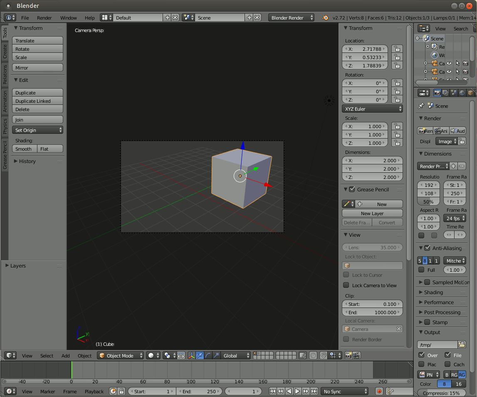This screenshot has width=477, height=397.
Task: Click the pivot point selector icon
Action: click(169, 355)
